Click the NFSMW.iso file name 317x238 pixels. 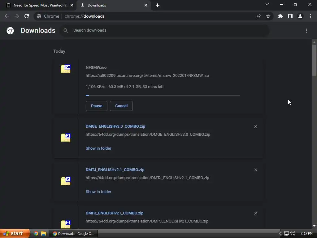96,67
